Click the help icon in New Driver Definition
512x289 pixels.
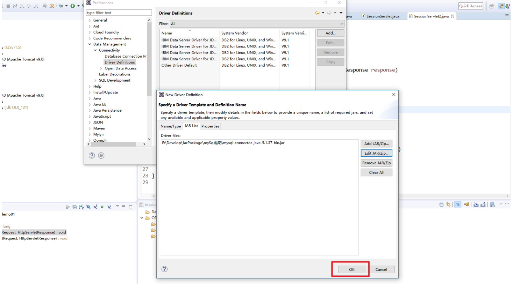164,269
